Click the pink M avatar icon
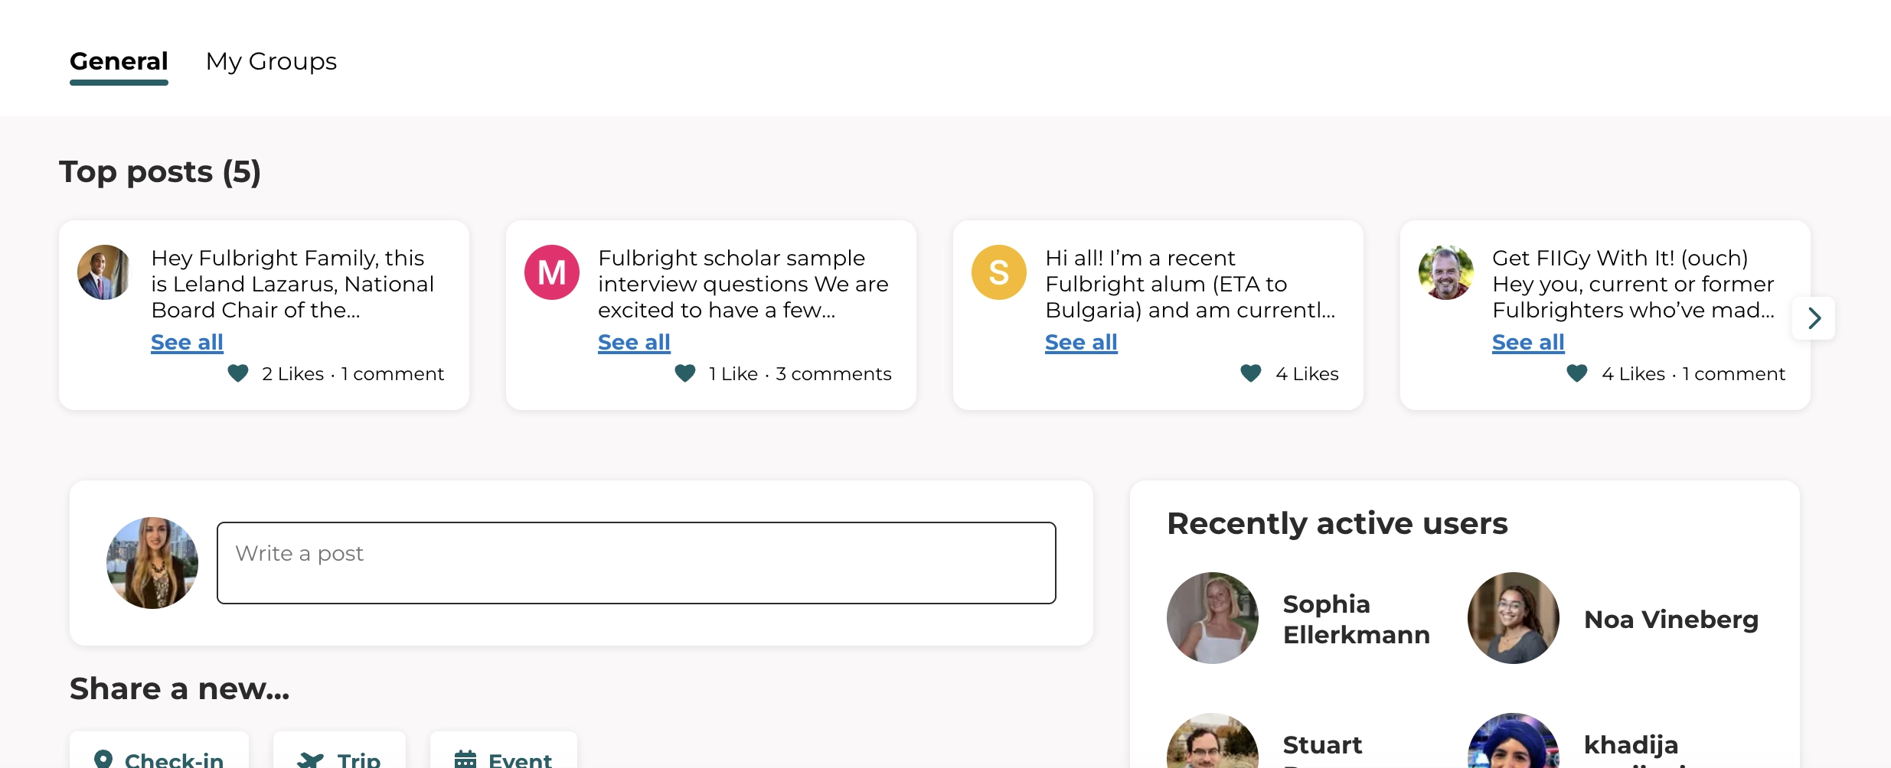 pos(552,272)
